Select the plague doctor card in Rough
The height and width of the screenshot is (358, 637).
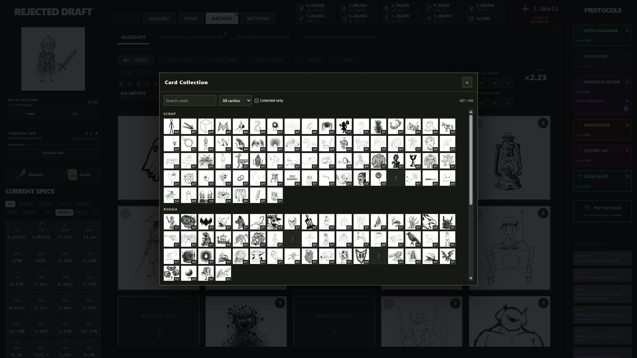275,222
